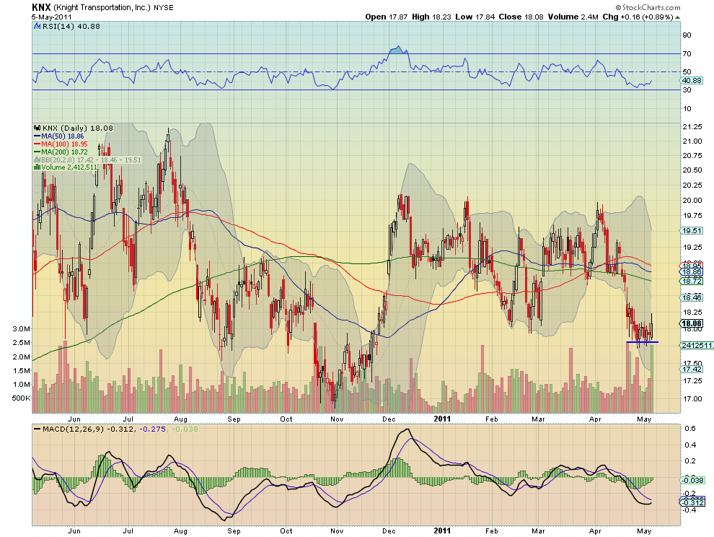Click the green up-triangle beside Chg
The height and width of the screenshot is (537, 714).
(x=678, y=17)
